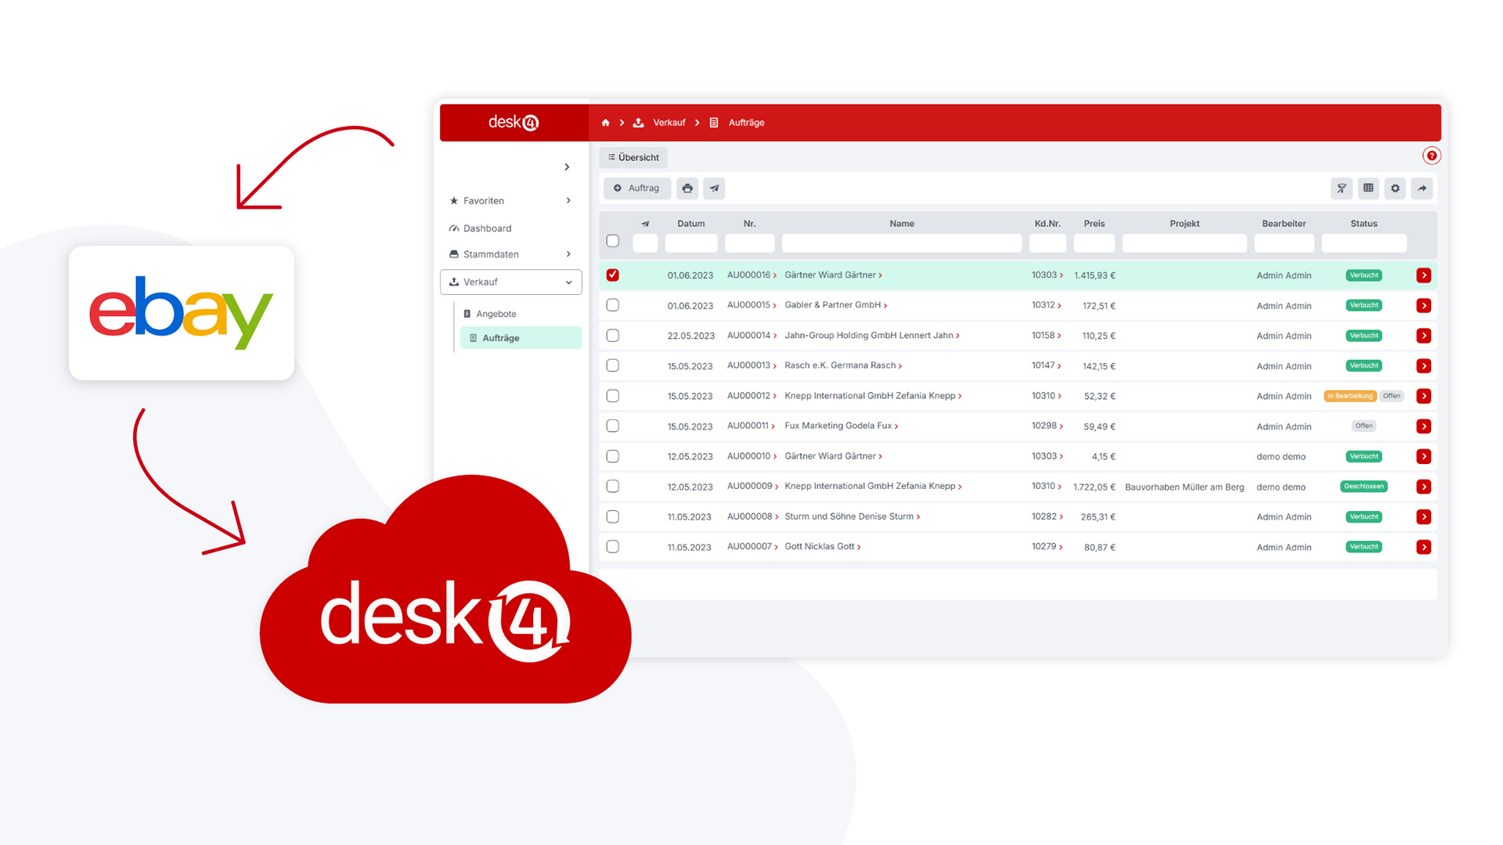
Task: Click the print icon in toolbar
Action: coord(687,189)
